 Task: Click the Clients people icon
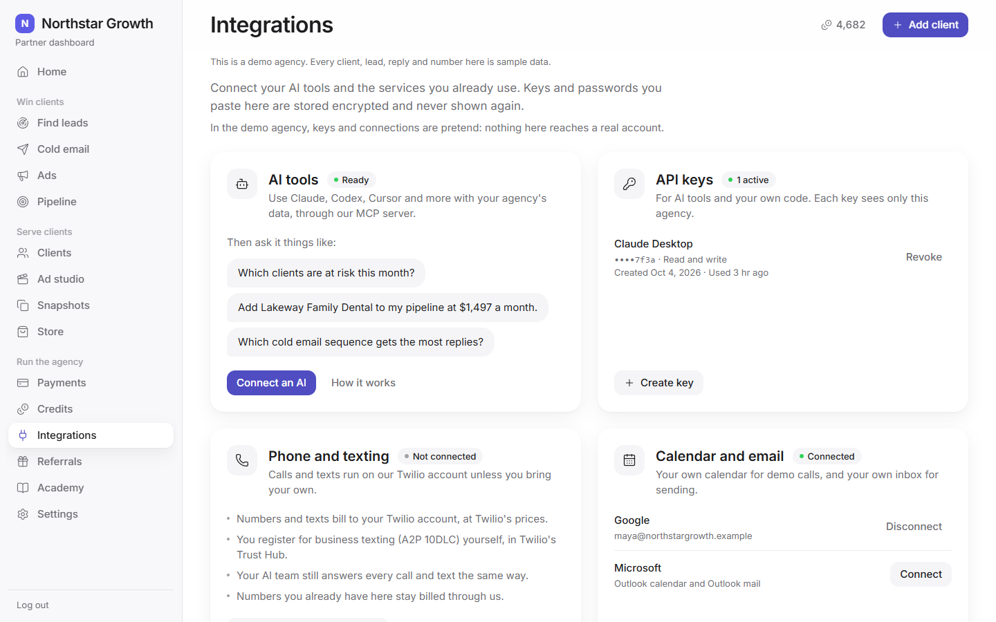[23, 253]
